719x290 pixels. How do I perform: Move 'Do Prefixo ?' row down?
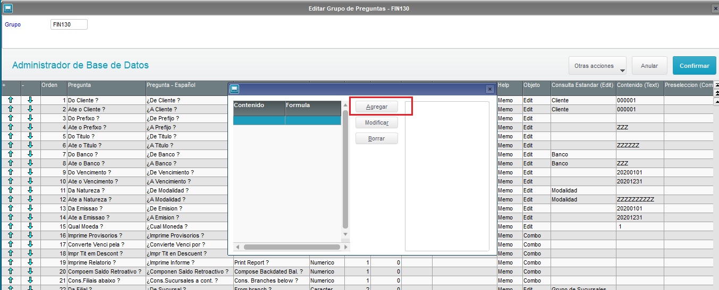pos(30,118)
